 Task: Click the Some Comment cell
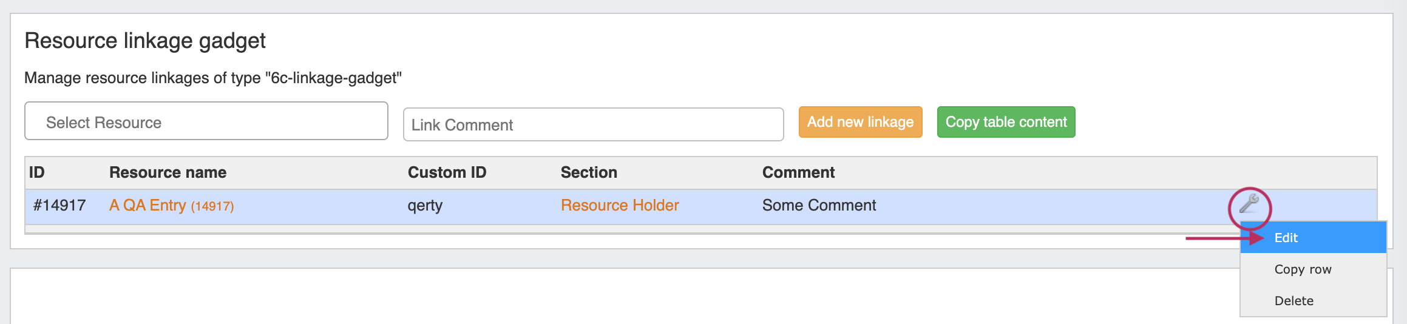819,206
